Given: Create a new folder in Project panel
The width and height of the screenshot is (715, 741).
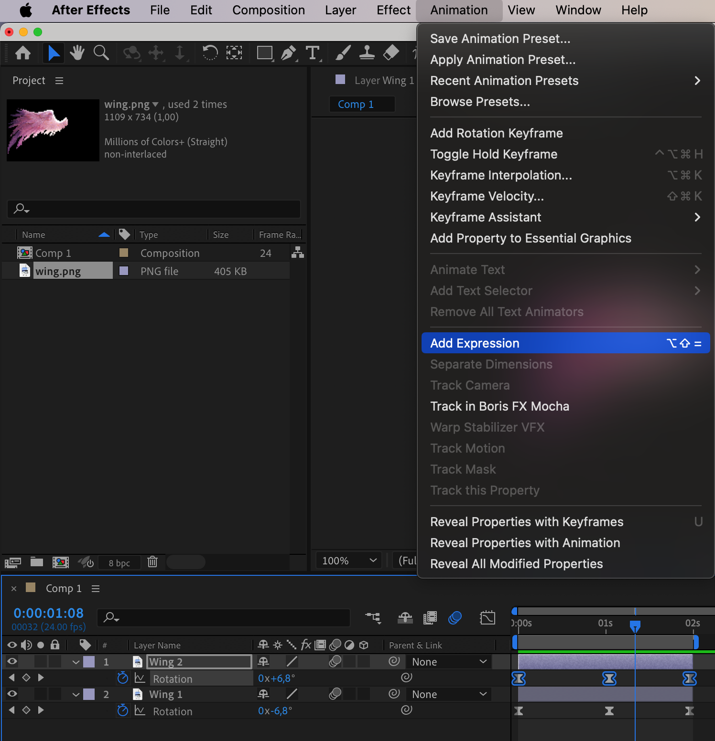Looking at the screenshot, I should [37, 561].
